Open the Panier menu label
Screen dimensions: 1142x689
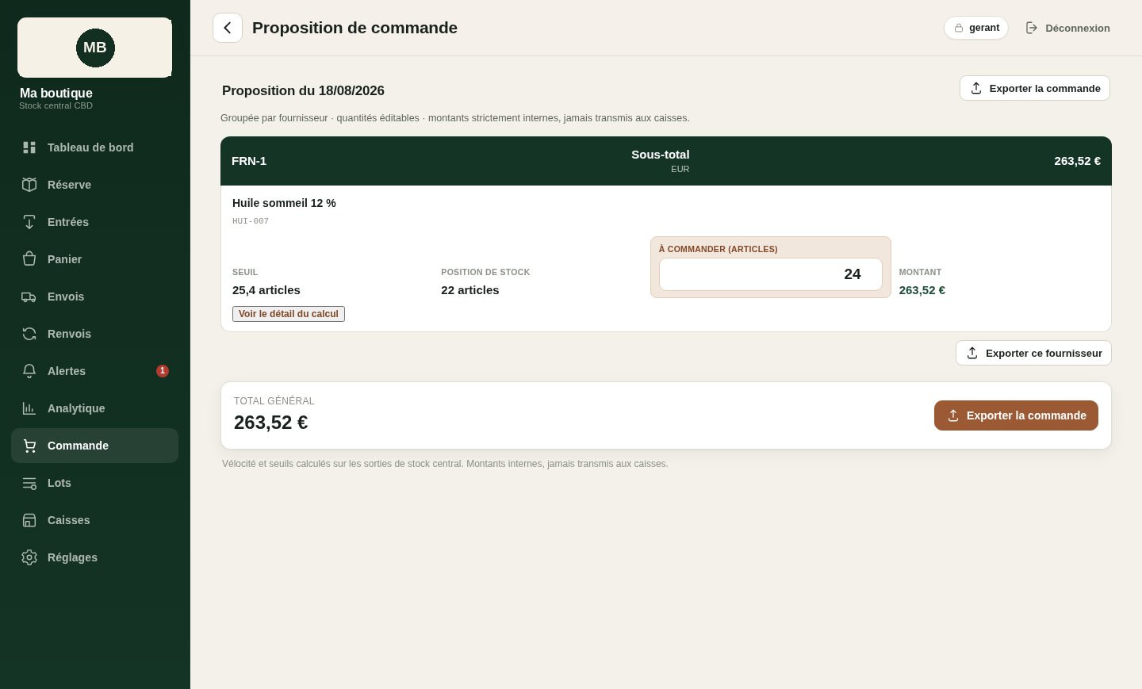(64, 259)
